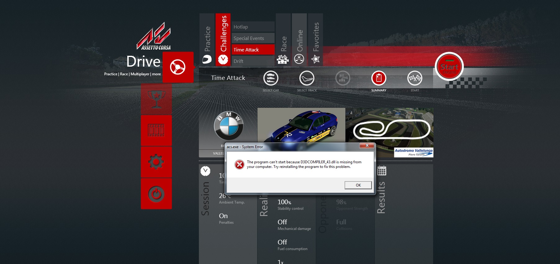Viewport: 560px width, 264px height.
Task: Click the Start checkered flags step icon
Action: click(415, 78)
